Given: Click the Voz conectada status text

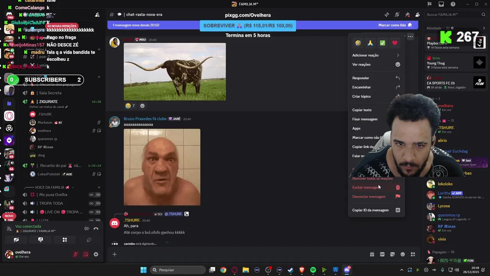Looking at the screenshot, I should coord(28,227).
